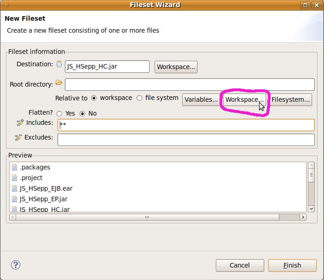Click the folder icon beside Root directory
324x280 pixels.
[x=59, y=83]
